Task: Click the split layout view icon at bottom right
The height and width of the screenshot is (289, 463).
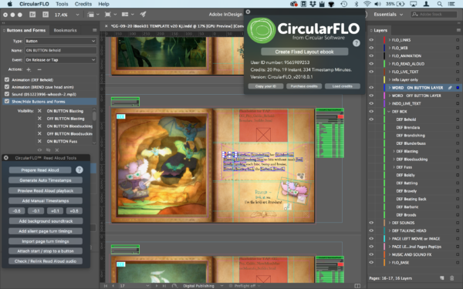Action: (x=357, y=286)
